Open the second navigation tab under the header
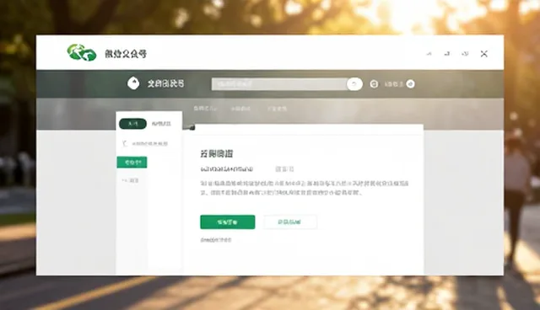540x310 pixels. [240, 109]
